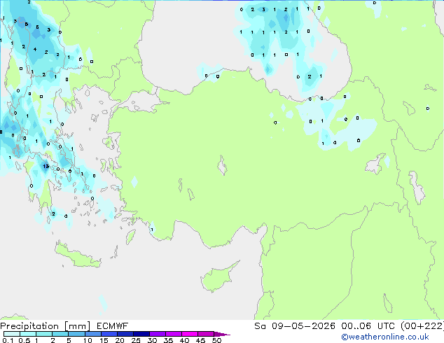
Task: Click the date '09-05-2026' text
Action: click(303, 326)
